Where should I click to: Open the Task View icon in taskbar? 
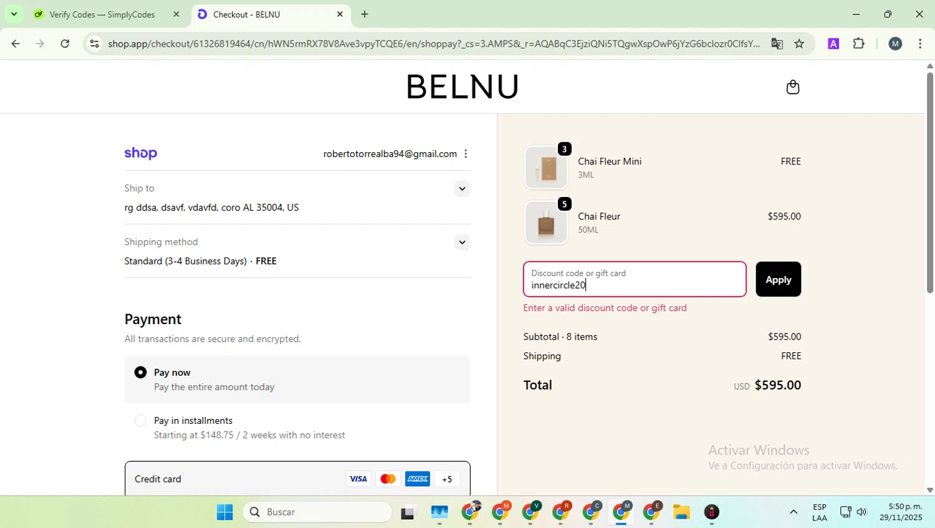(408, 512)
